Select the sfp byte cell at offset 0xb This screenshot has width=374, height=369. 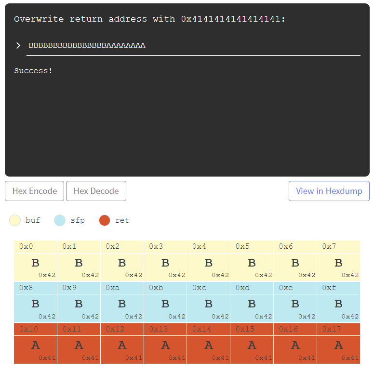(165, 302)
